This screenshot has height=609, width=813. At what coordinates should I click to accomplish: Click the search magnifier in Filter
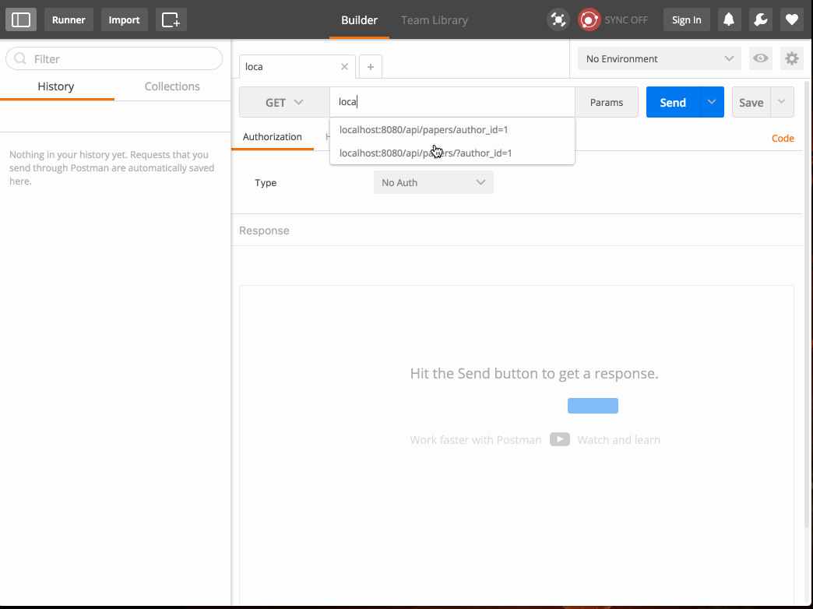tap(20, 58)
